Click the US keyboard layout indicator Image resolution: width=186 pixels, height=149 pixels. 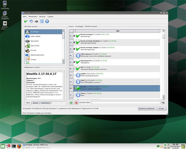tap(158, 146)
